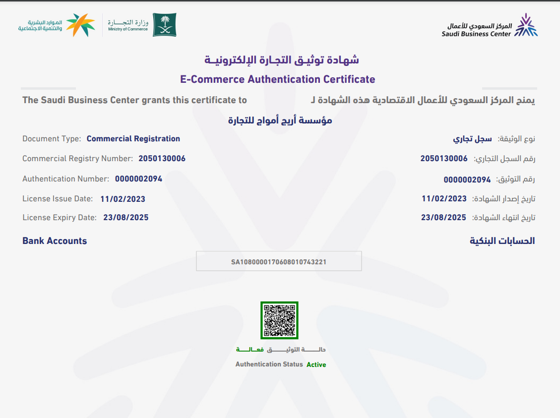
Task: Click the Saudi Business Center English name
Action: click(x=476, y=34)
